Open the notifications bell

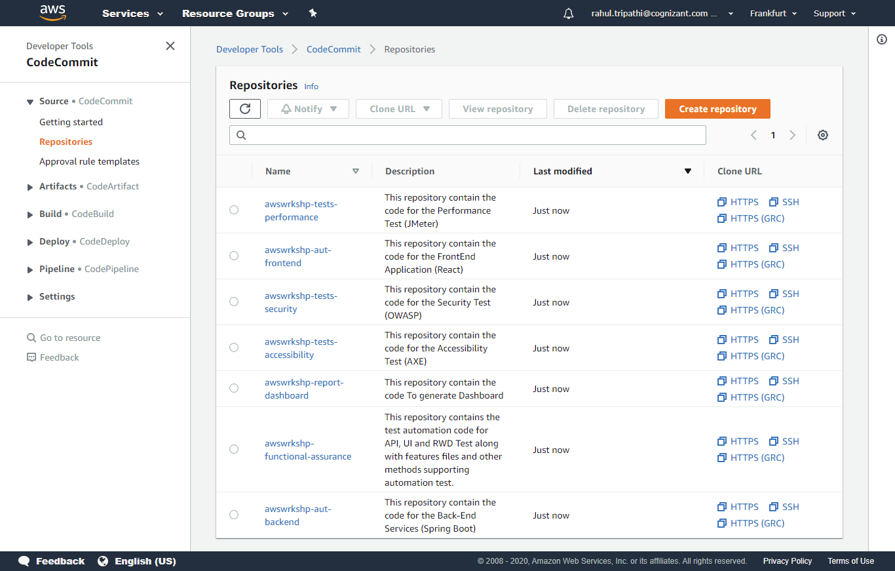point(568,13)
